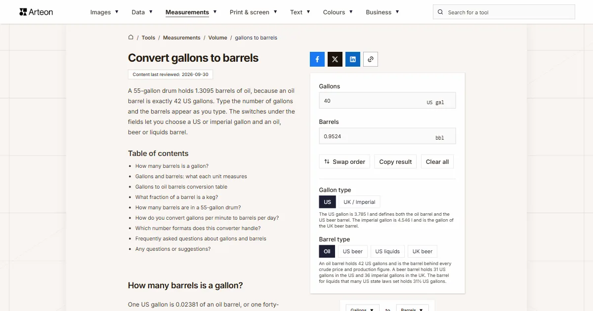Open the Business menu
Viewport: 593px width, 311px height.
click(x=382, y=12)
